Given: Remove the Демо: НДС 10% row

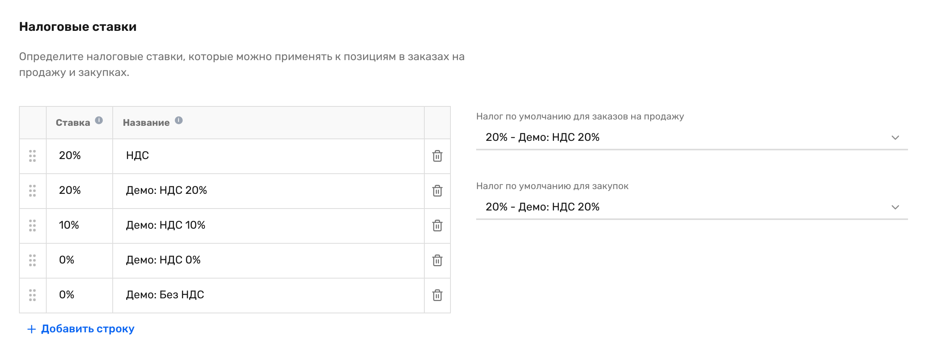Looking at the screenshot, I should (x=437, y=226).
